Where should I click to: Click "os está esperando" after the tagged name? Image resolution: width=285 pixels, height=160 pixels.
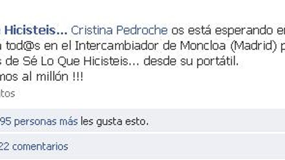[222, 30]
